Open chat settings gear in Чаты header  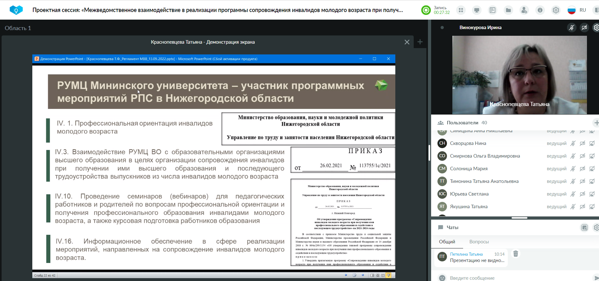[x=596, y=228]
